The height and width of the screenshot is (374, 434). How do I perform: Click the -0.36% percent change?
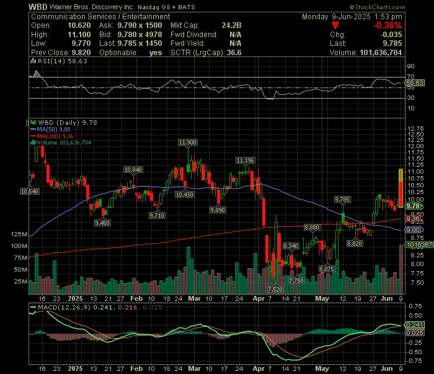[x=387, y=25]
